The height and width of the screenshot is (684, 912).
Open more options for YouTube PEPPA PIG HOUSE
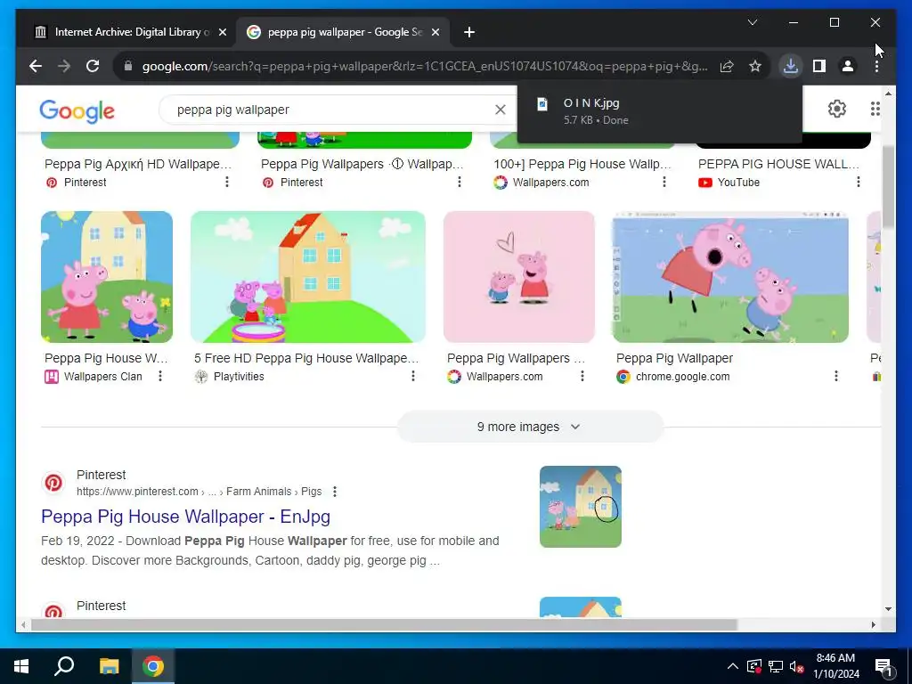point(859,182)
